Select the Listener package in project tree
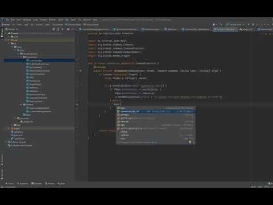The height and width of the screenshot is (205, 273). 28,104
